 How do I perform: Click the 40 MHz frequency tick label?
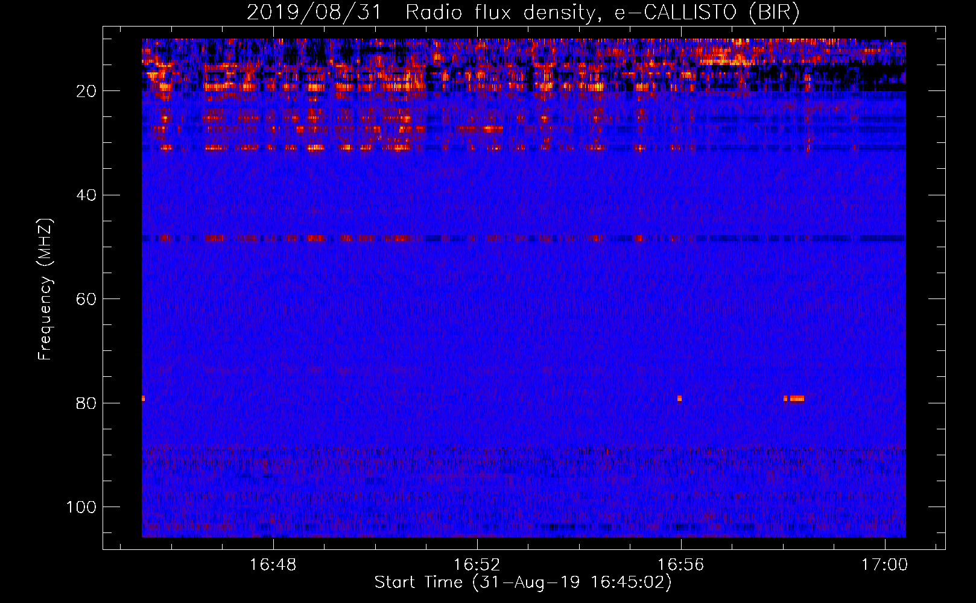86,195
